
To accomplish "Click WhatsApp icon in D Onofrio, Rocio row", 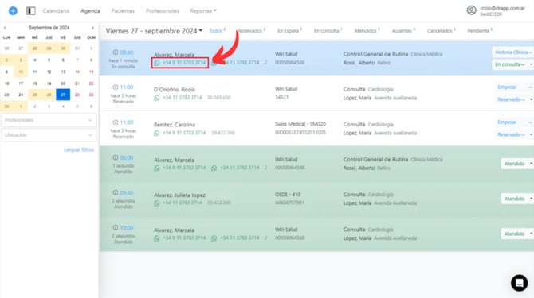I will point(157,98).
